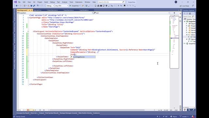Click the feedback icon beside Live Share
The image size is (209, 118).
coord(193,6)
